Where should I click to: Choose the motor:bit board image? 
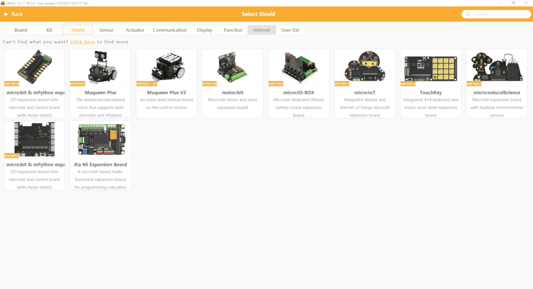(233, 67)
